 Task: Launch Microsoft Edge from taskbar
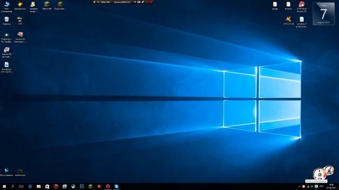click(x=30, y=186)
